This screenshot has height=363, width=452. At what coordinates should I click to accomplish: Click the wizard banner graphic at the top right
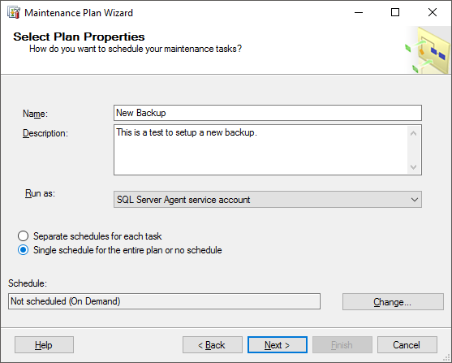(428, 50)
